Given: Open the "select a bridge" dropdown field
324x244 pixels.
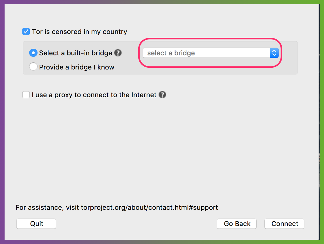Looking at the screenshot, I should 206,53.
